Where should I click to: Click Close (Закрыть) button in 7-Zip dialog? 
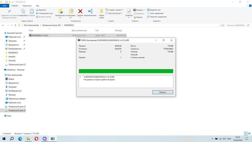click(163, 92)
